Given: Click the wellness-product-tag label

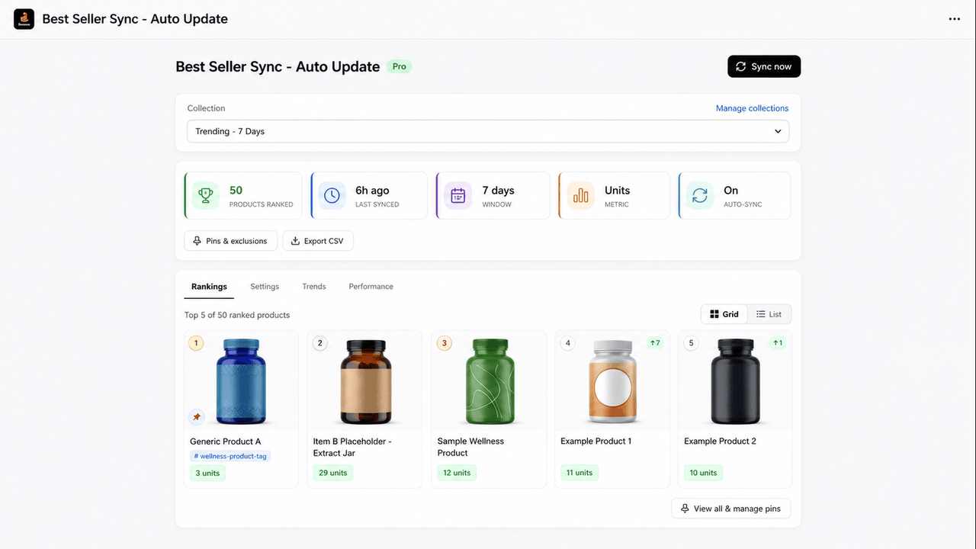Looking at the screenshot, I should (230, 456).
